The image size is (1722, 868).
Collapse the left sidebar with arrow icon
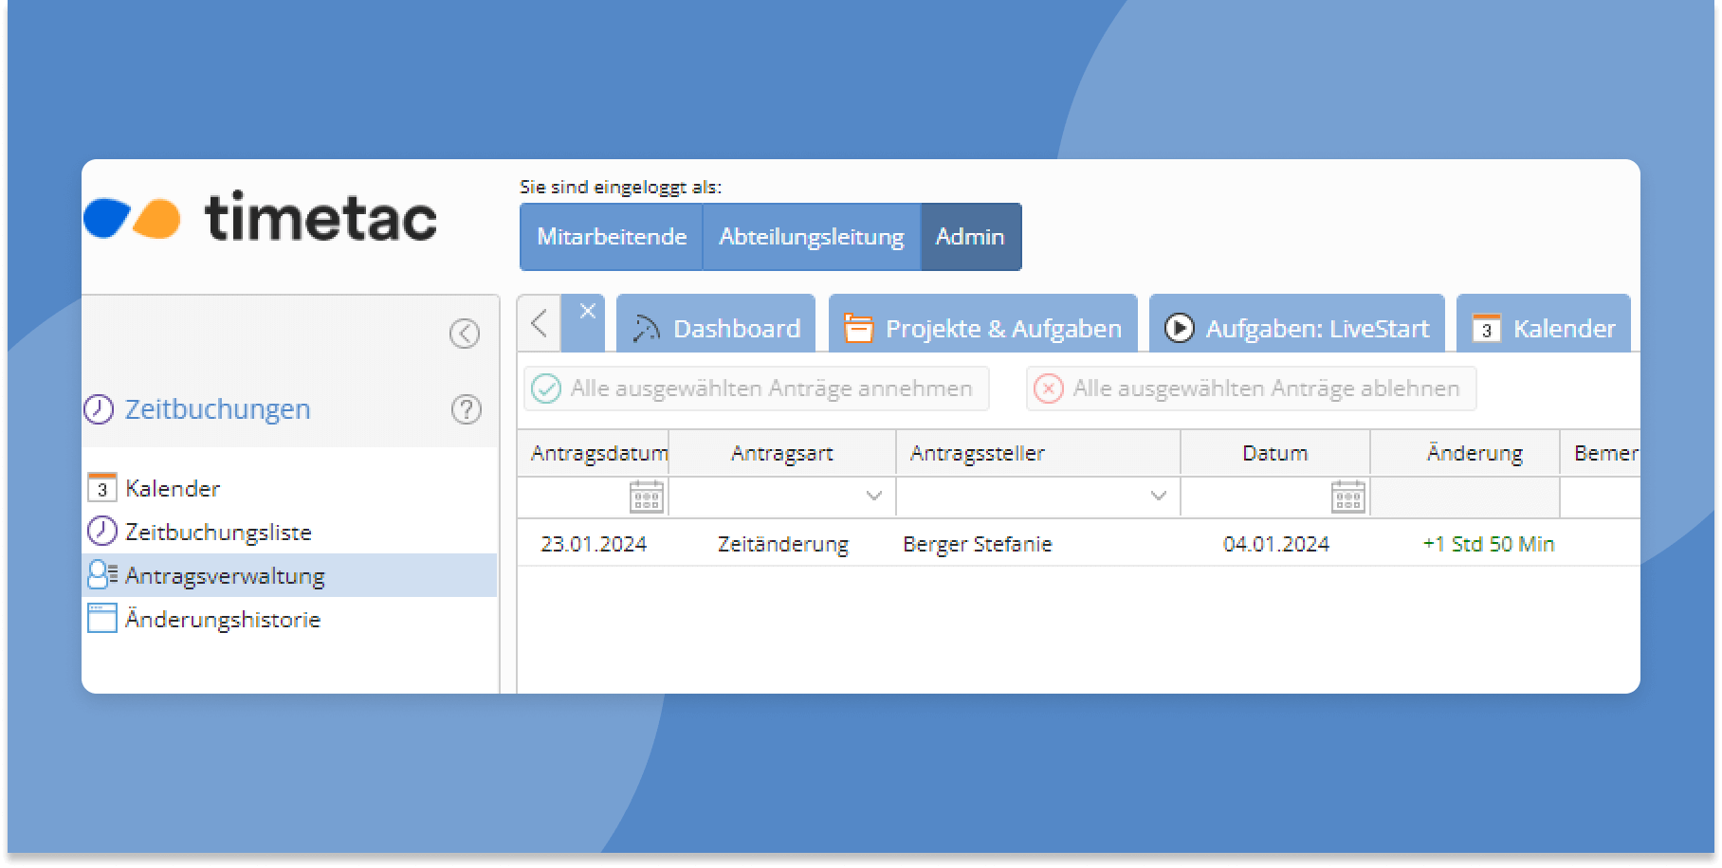464,334
